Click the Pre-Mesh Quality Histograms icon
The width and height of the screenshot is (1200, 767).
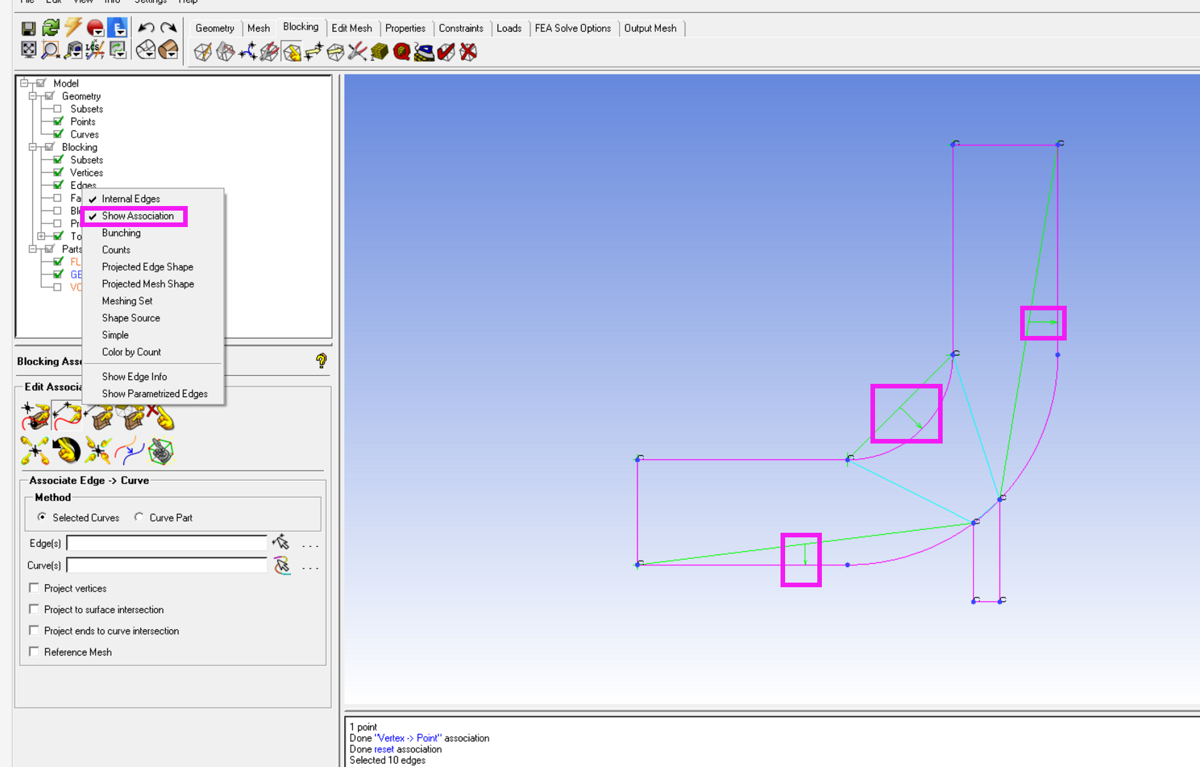click(x=402, y=52)
